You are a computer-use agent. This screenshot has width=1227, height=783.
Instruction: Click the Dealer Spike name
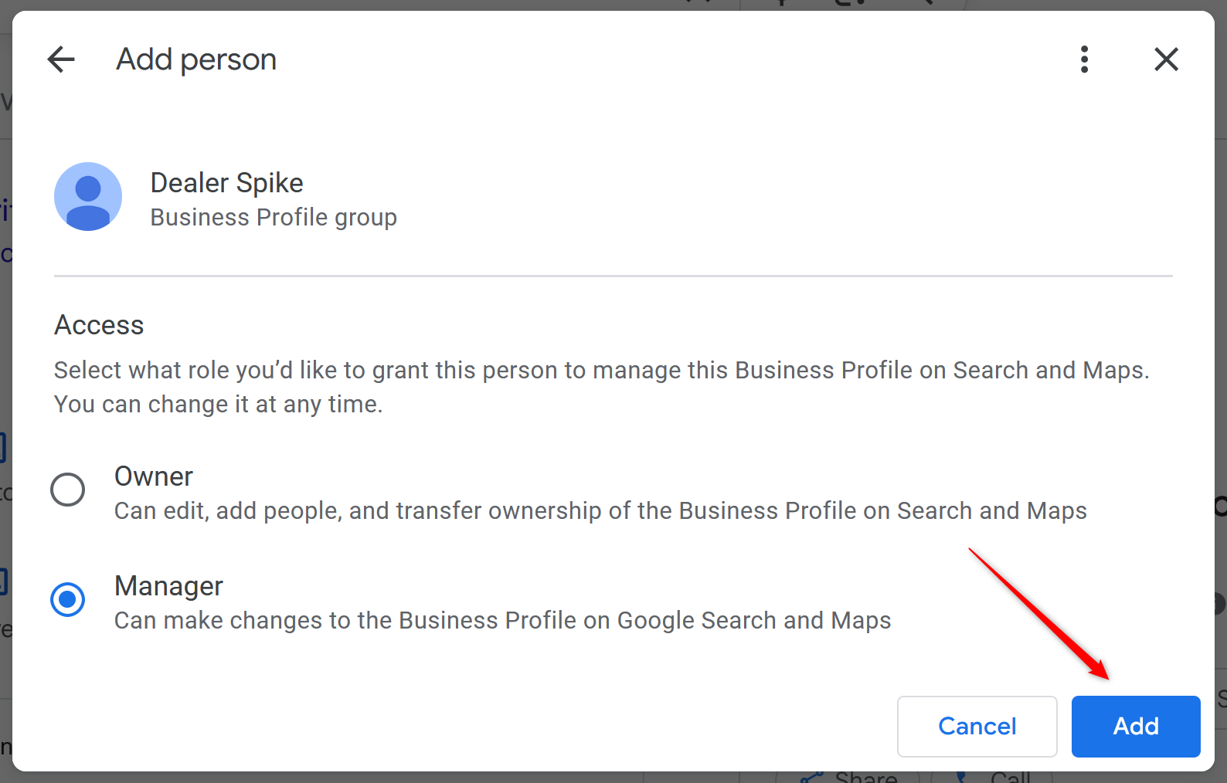point(226,183)
